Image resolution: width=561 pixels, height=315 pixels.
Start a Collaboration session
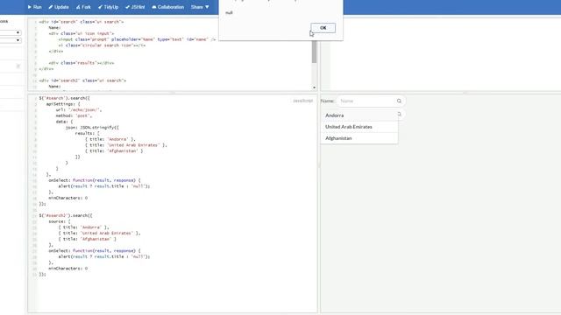167,7
